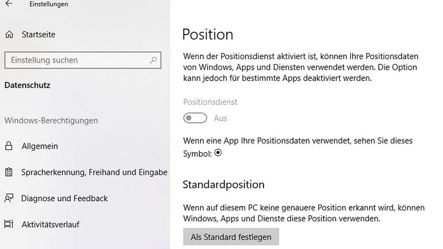
Task: Click the search magnifier icon
Action: tap(153, 60)
